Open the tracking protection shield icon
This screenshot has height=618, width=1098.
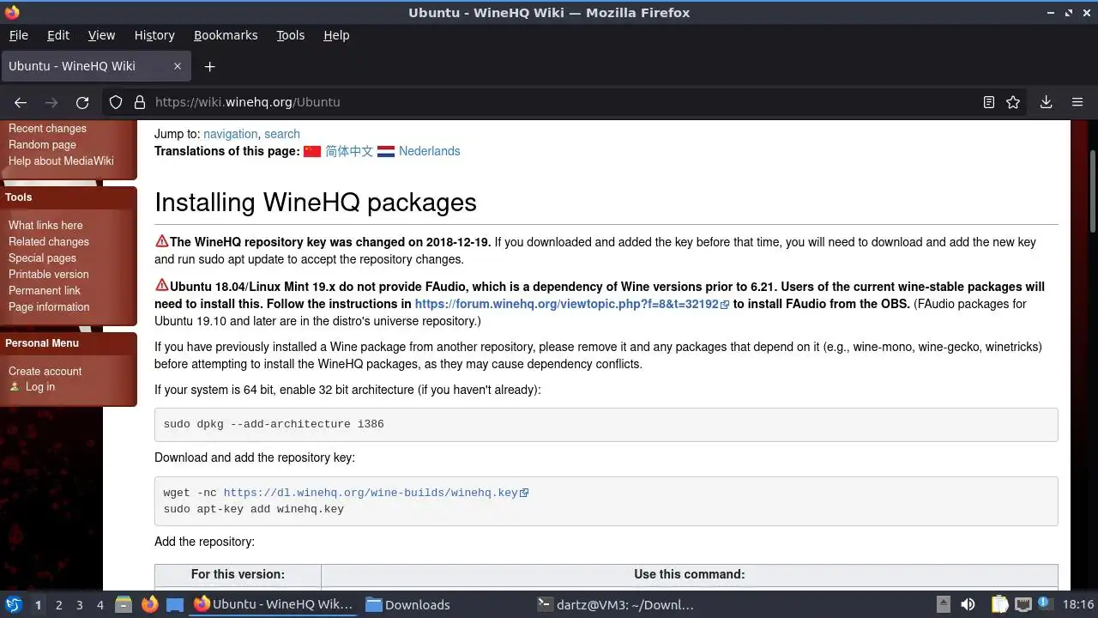[116, 102]
